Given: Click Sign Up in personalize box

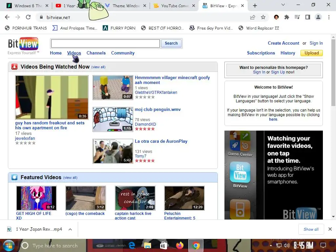Looking at the screenshot, I should click(278, 72).
